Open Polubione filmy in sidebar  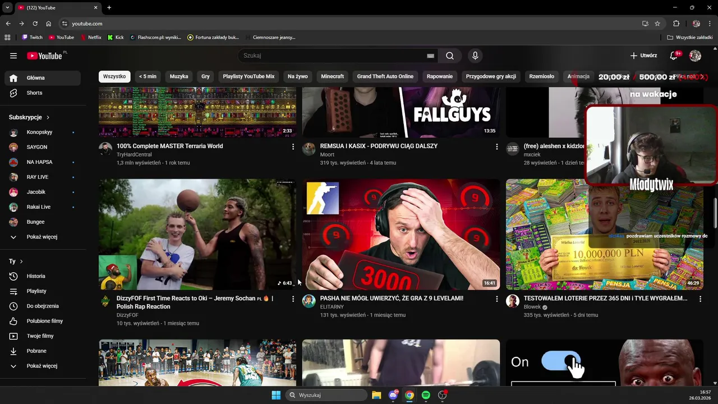[42, 321]
